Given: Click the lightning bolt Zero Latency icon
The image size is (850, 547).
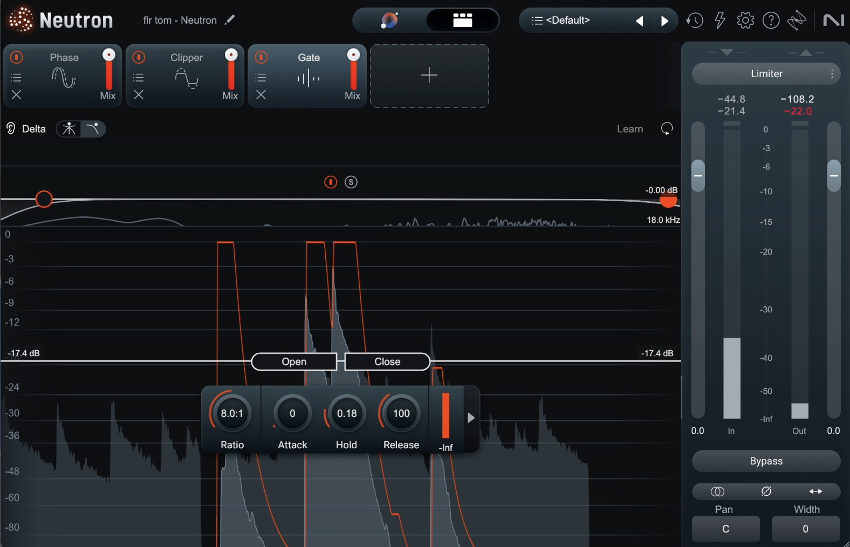Looking at the screenshot, I should [720, 20].
